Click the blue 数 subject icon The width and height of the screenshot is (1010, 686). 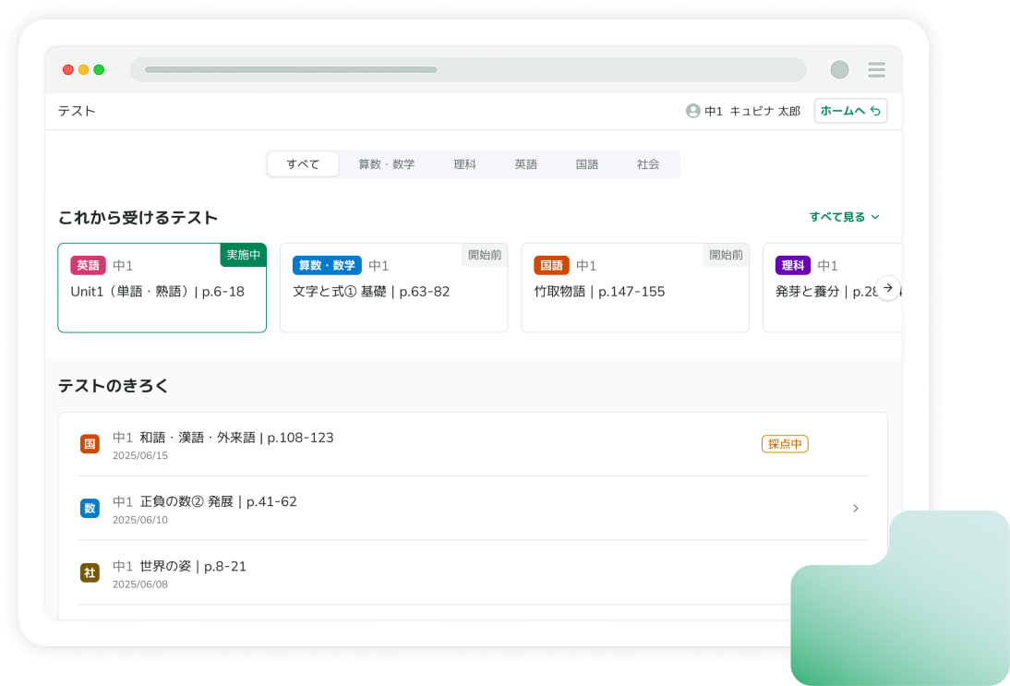90,508
